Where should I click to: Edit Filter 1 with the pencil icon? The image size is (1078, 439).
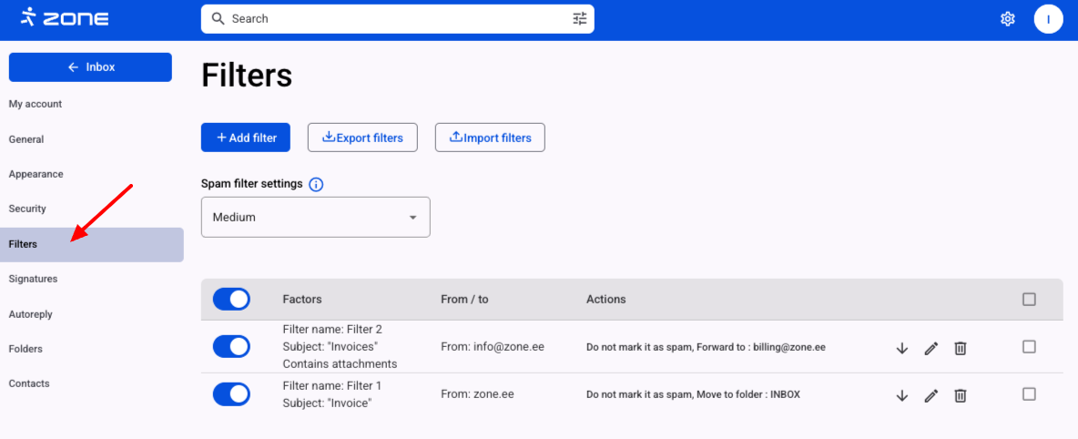tap(931, 395)
